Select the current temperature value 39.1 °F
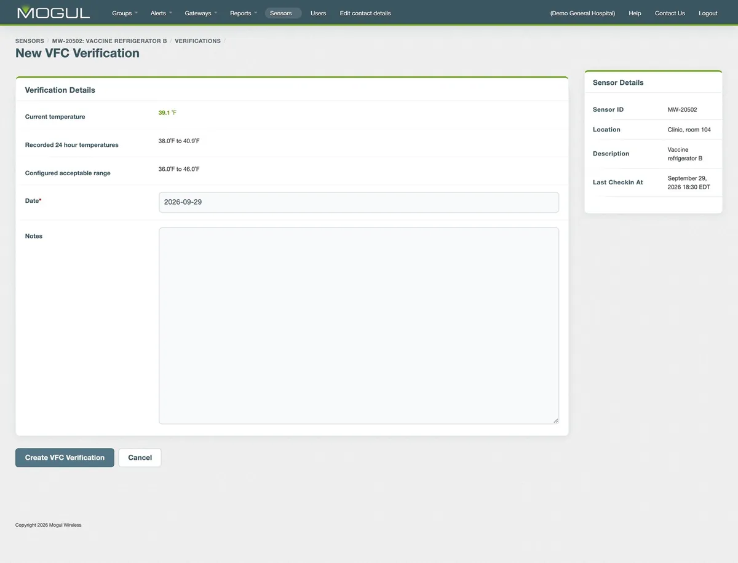 coord(167,113)
